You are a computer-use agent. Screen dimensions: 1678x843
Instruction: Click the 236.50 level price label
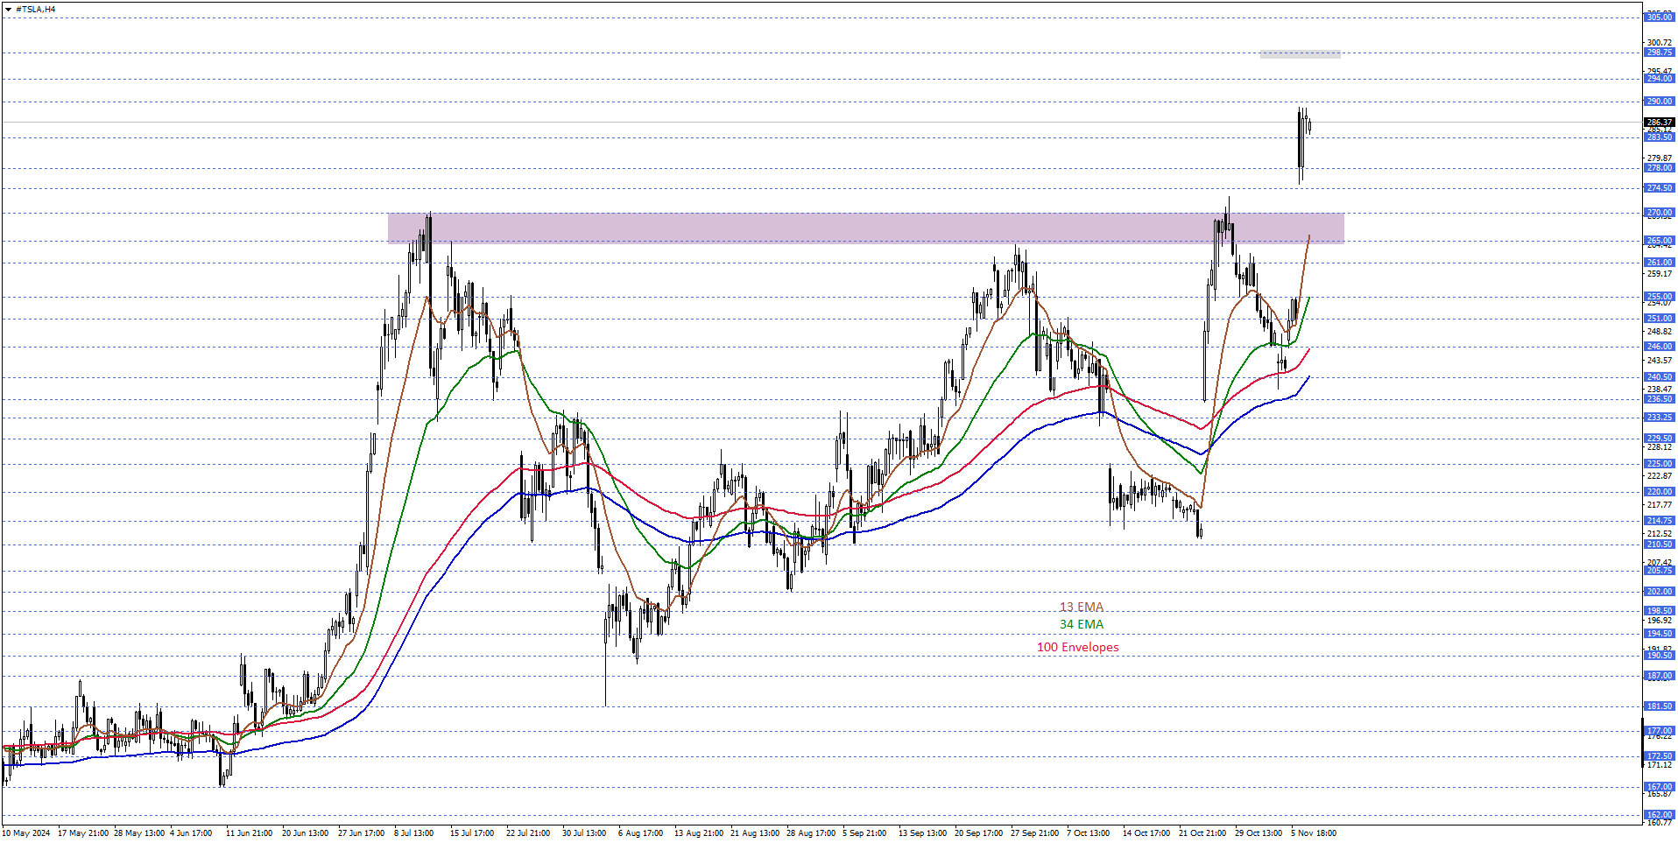(1659, 399)
